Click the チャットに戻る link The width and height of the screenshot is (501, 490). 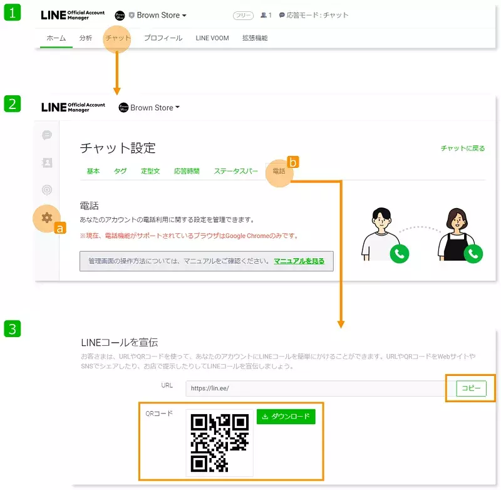(462, 149)
